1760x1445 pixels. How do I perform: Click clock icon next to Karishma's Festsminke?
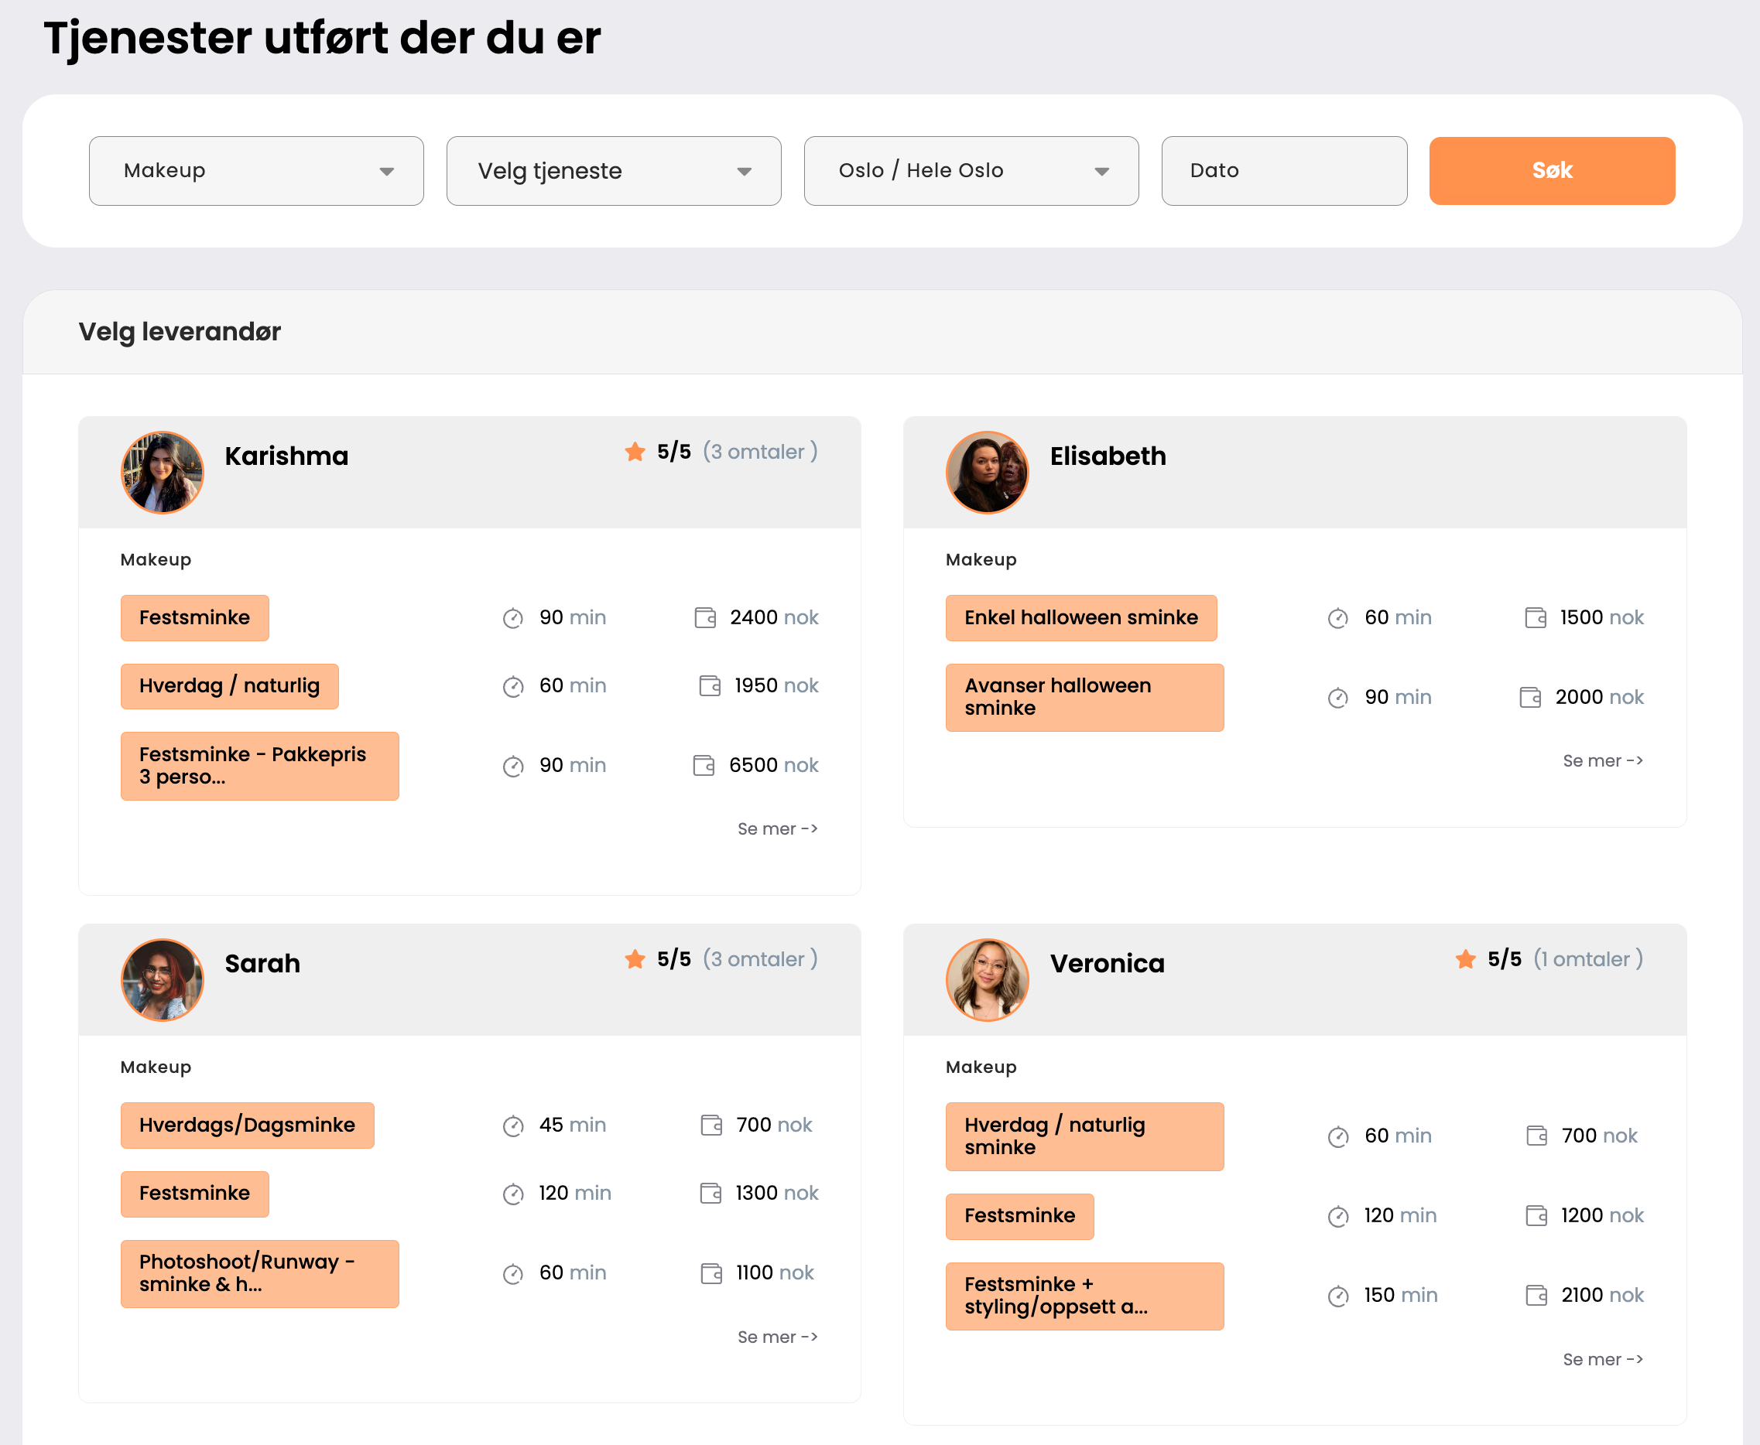click(513, 618)
